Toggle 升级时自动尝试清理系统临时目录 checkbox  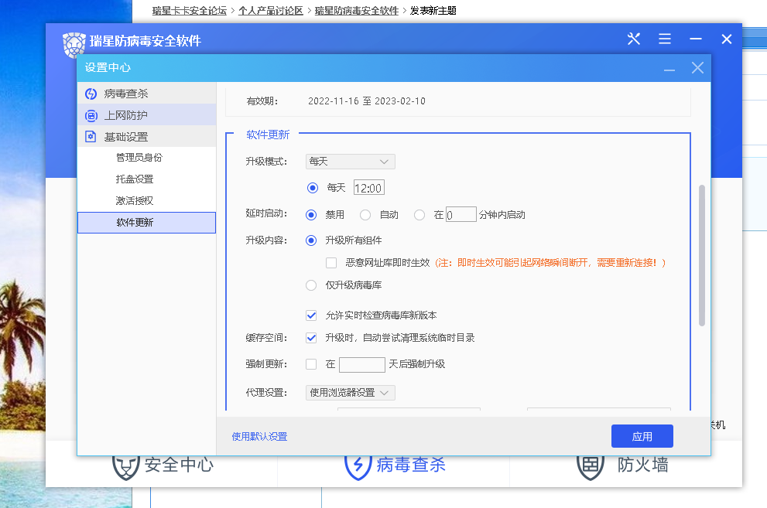(x=311, y=338)
